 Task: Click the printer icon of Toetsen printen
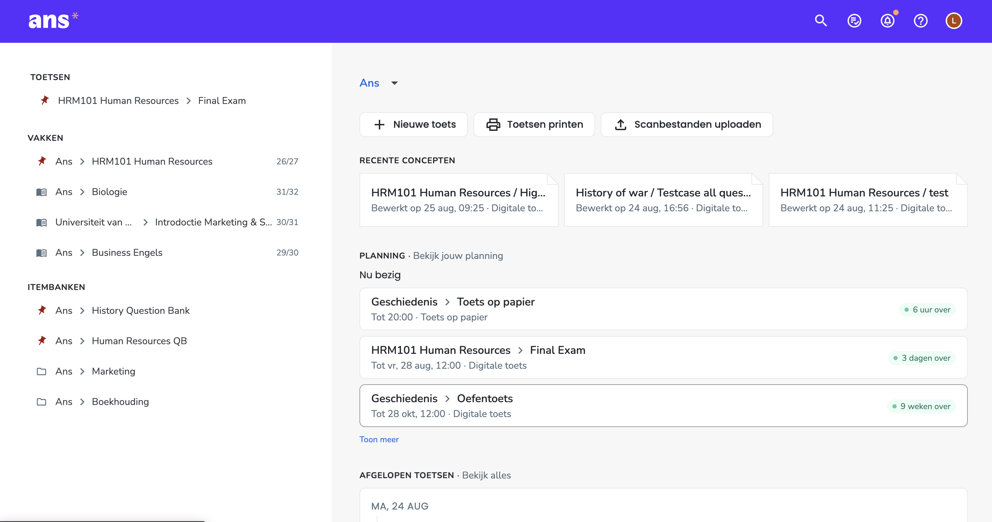coord(493,125)
